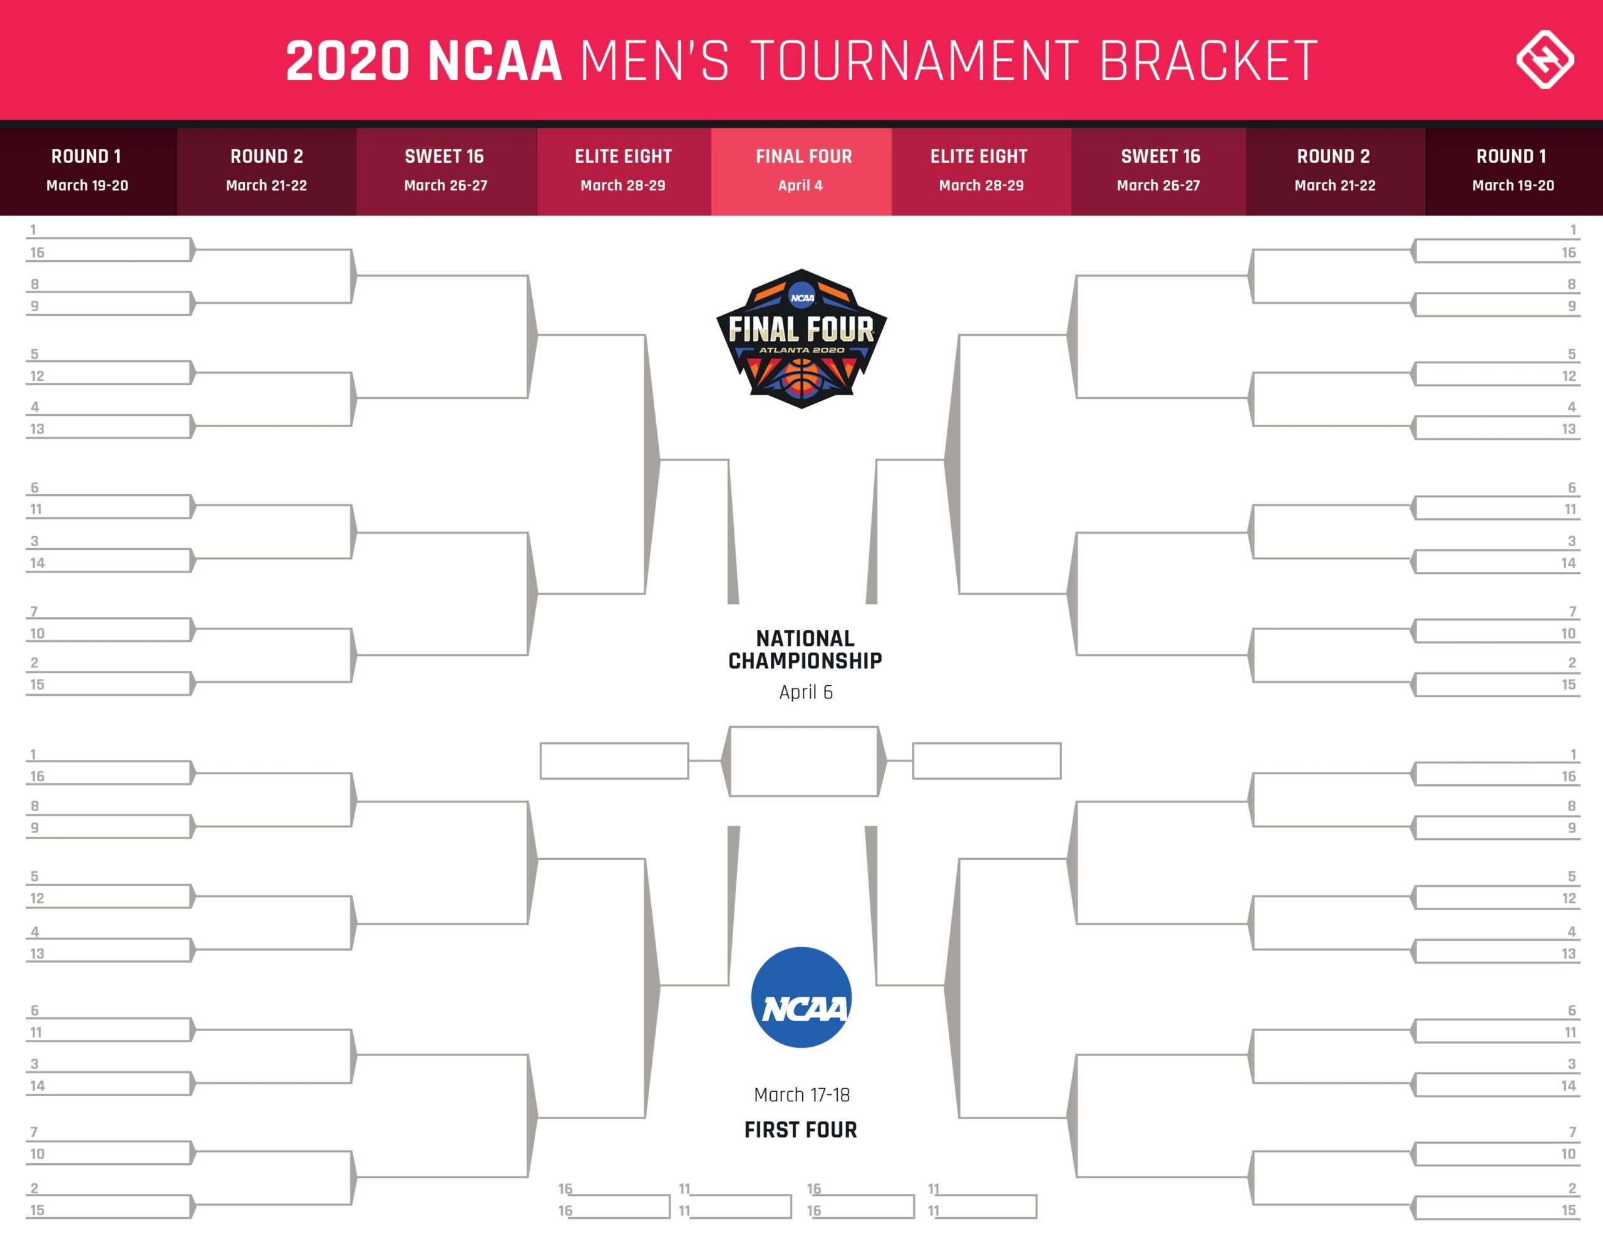Click the First Four label
The image size is (1603, 1239).
pyautogui.click(x=800, y=1129)
